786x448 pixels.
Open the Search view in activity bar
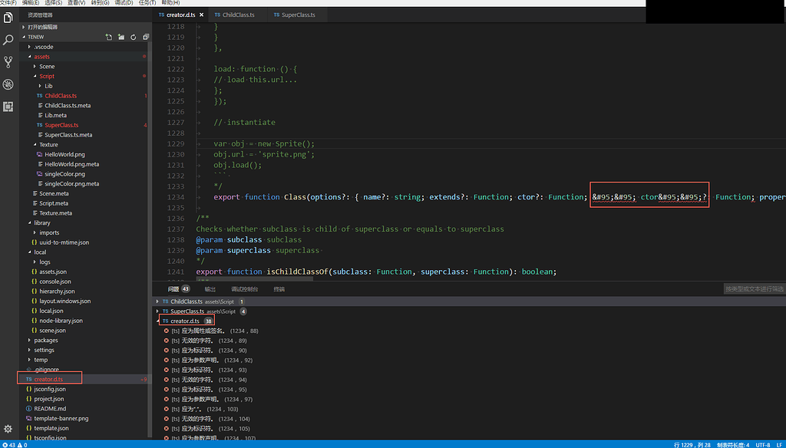[x=8, y=40]
